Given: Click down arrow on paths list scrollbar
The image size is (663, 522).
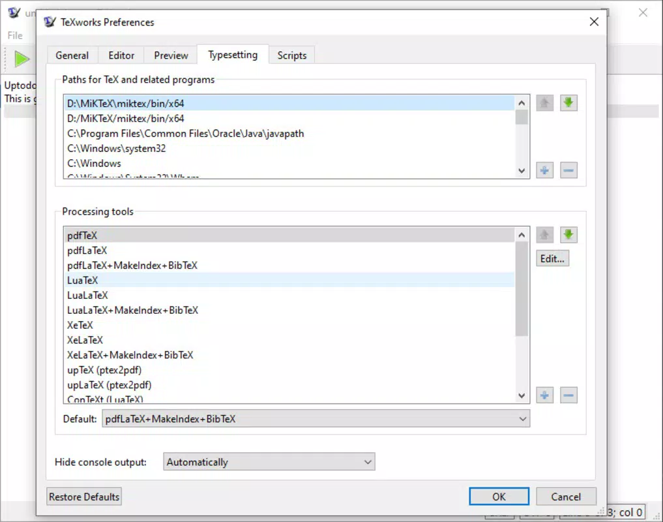Looking at the screenshot, I should tap(522, 170).
